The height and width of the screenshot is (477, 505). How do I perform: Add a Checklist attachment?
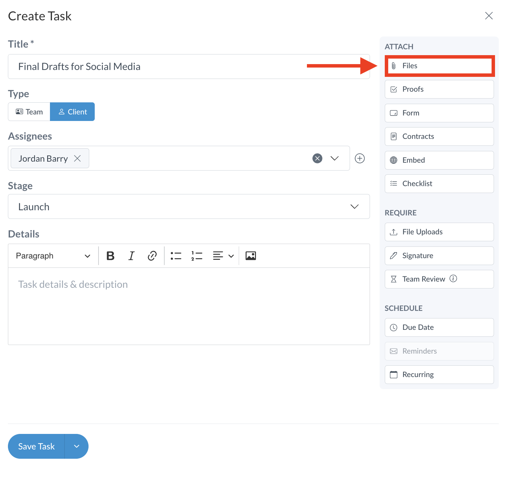439,184
